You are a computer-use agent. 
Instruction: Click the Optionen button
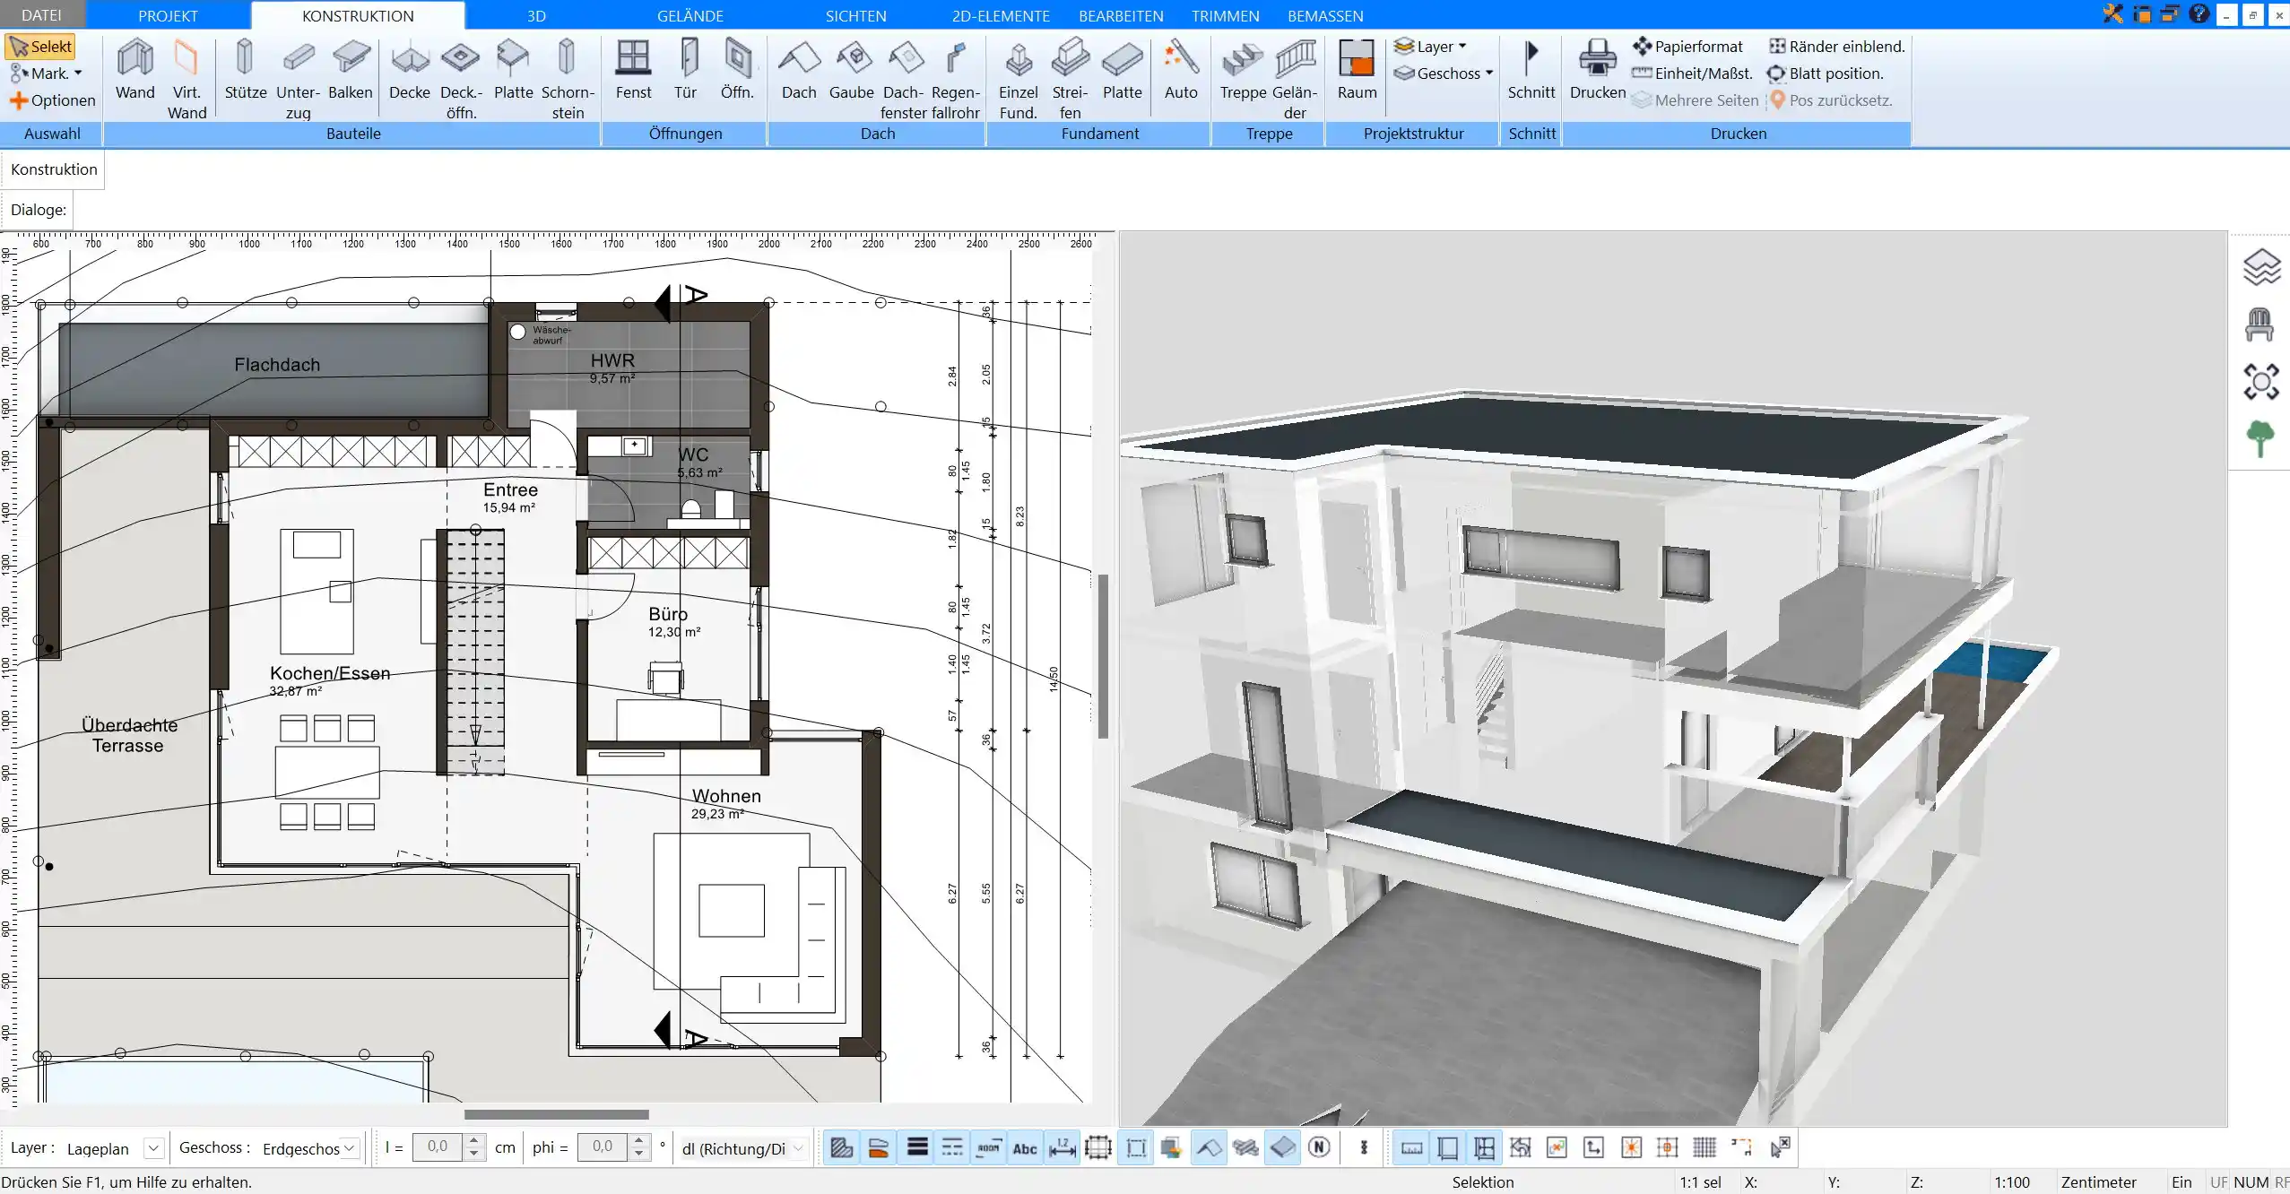point(52,100)
